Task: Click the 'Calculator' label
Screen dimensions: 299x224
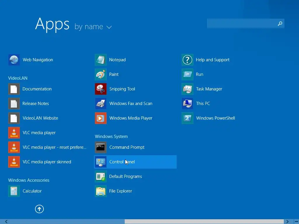Action: pos(32,191)
